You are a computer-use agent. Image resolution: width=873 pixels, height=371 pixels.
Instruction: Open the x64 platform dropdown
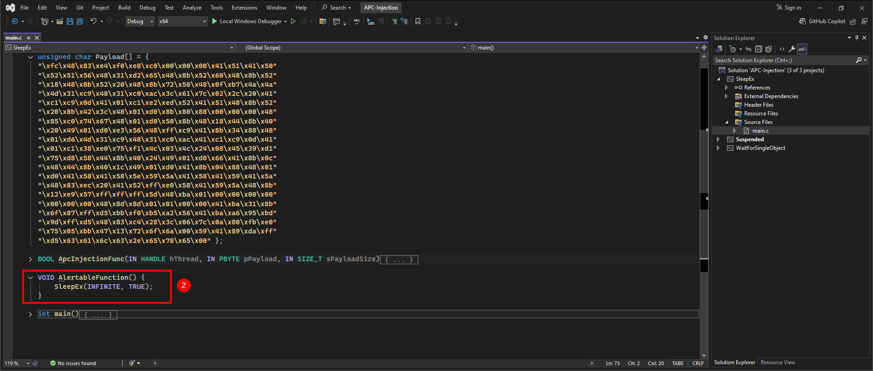click(x=182, y=21)
